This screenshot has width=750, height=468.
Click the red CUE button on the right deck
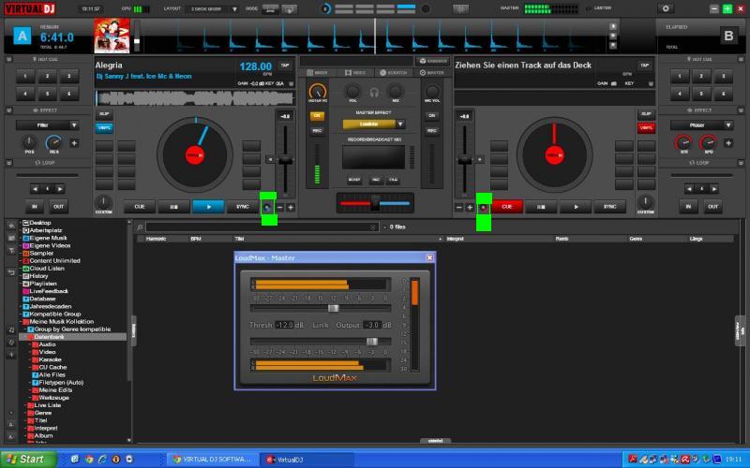click(507, 206)
